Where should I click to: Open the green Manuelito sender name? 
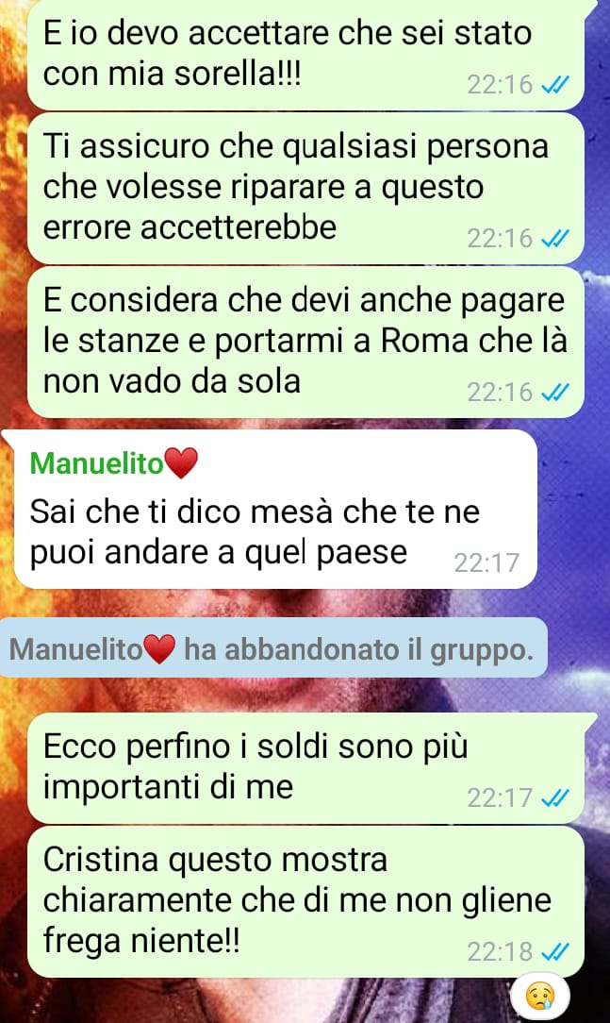(96, 464)
